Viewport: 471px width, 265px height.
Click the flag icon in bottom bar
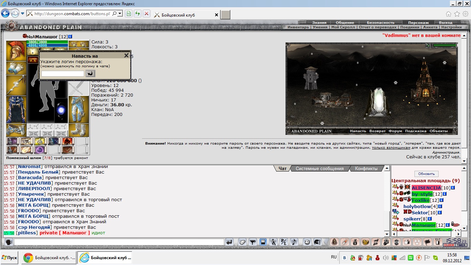[427, 242]
